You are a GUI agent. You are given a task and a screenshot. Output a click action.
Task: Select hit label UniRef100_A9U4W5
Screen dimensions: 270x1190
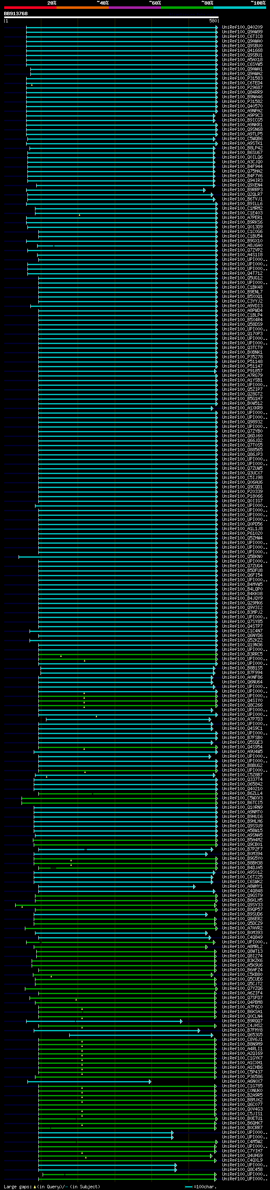tap(242, 751)
